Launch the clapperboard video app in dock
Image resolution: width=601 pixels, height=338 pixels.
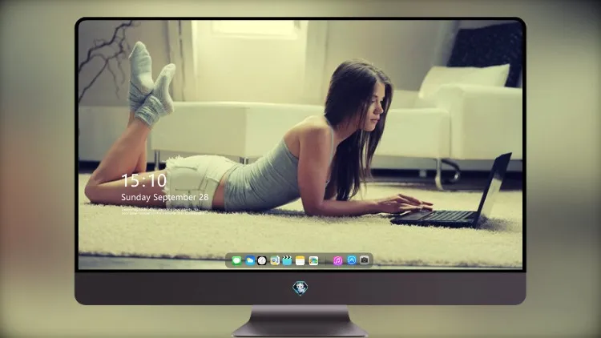click(287, 260)
